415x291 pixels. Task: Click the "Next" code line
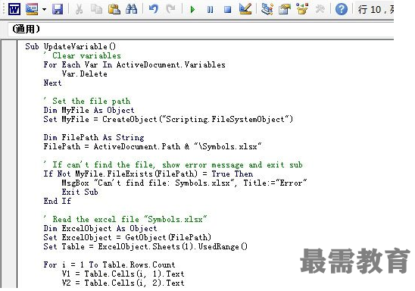click(x=52, y=83)
